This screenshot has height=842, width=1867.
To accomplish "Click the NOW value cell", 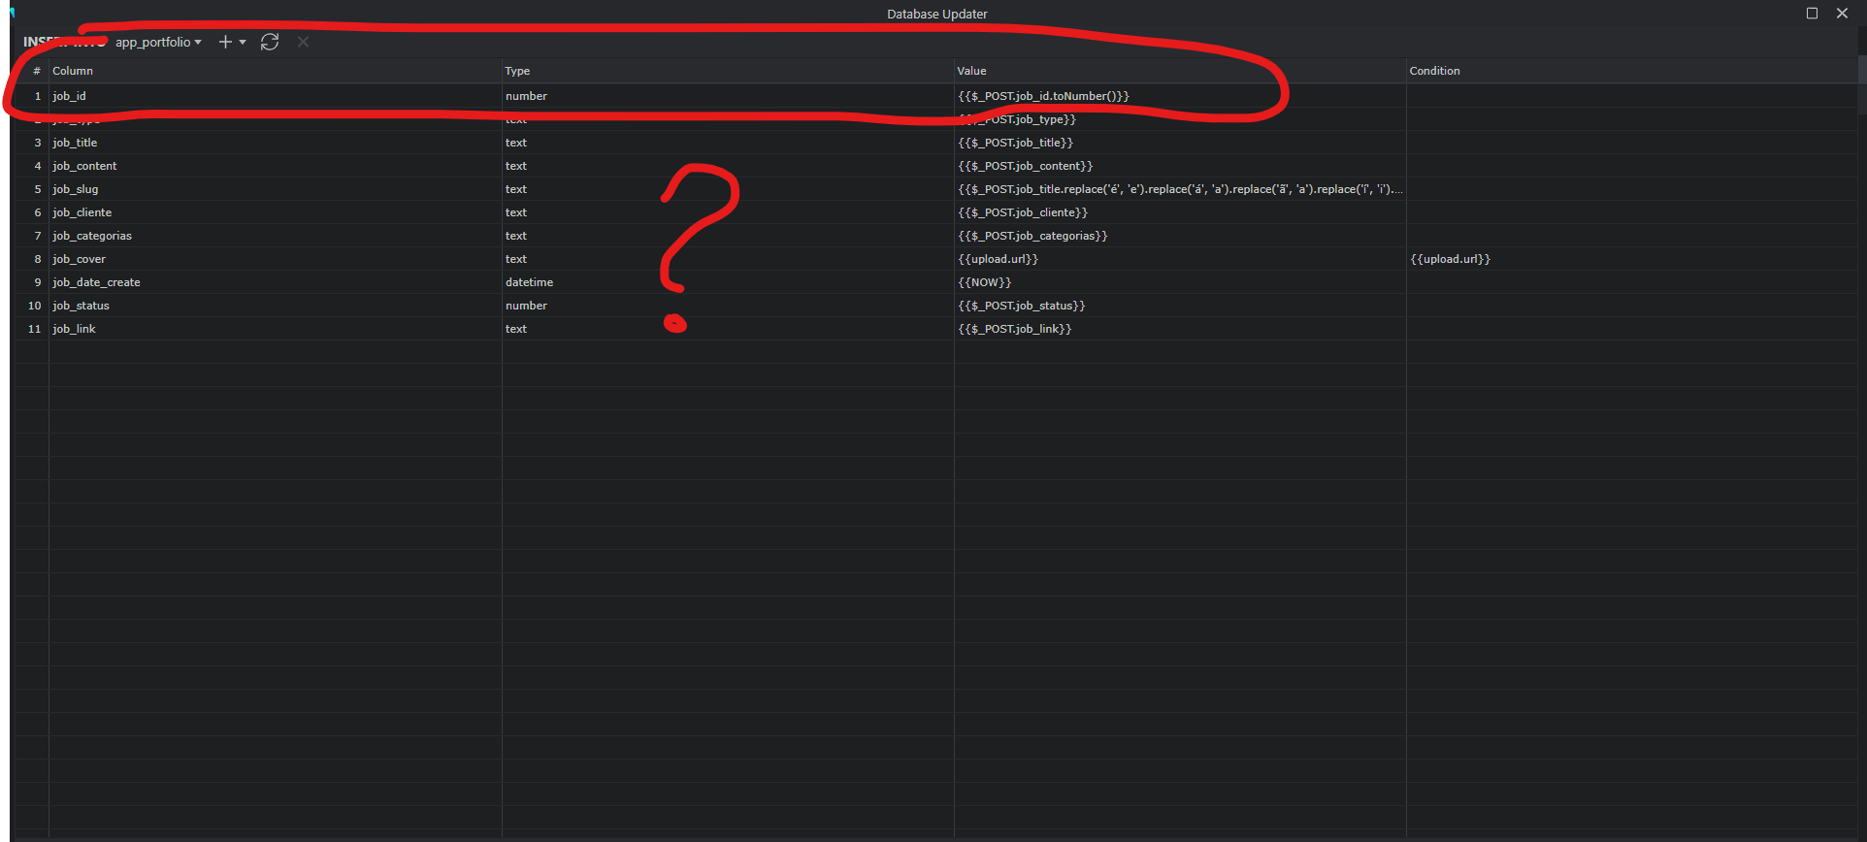I will [984, 282].
